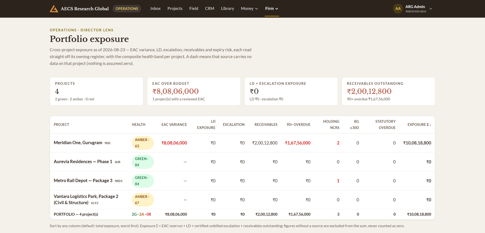Sort by 90+ Overdue column header
Image resolution: width=485 pixels, height=233 pixels.
click(x=299, y=125)
